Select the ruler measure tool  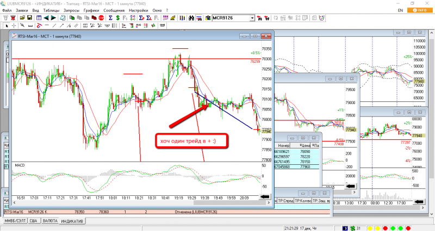click(x=30, y=25)
